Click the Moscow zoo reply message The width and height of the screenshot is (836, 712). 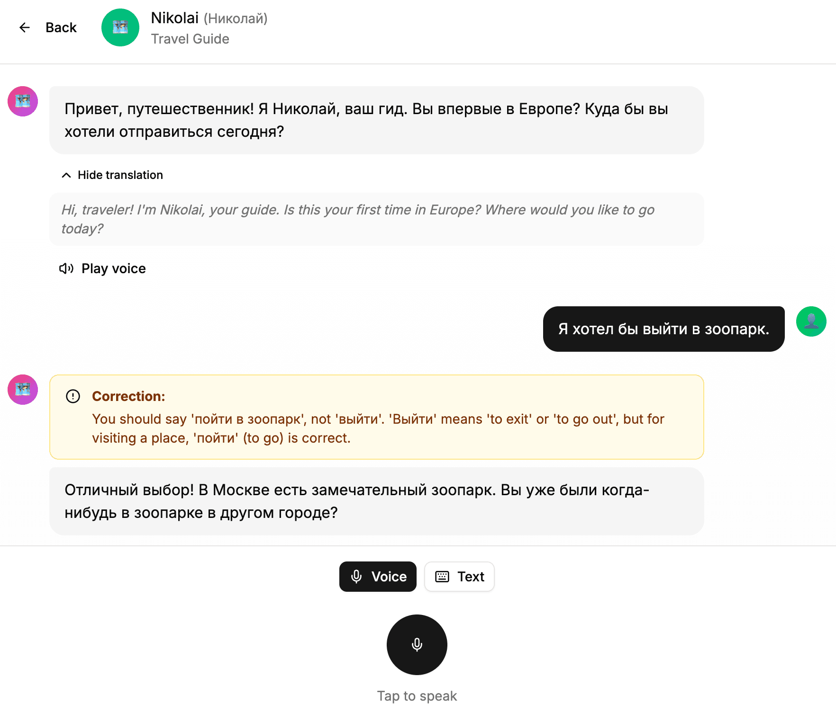[x=376, y=501]
